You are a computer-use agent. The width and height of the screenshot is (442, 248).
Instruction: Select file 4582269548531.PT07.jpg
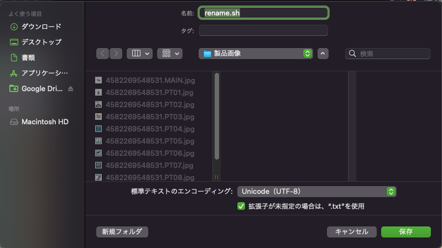pos(149,165)
